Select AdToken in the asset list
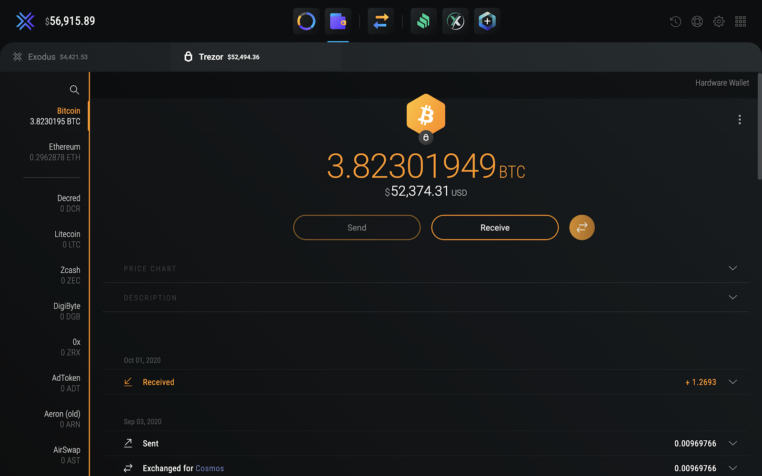762x476 pixels. tap(66, 383)
